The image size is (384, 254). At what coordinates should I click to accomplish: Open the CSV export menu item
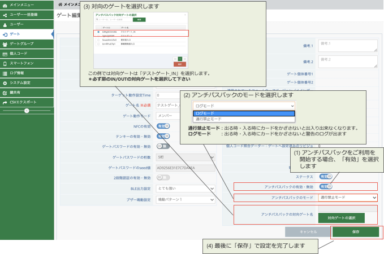27,102
